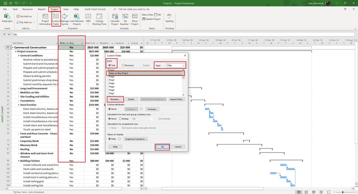Cancel the entry with red X
Screen dimensions: 358x194
[x=4, y=34]
